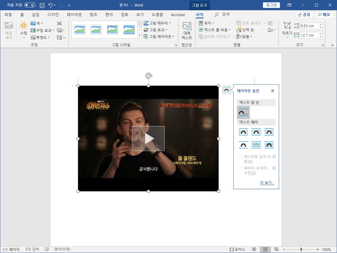Open the 위치 (Position) dropdown
The width and height of the screenshot is (337, 253).
coord(206,23)
